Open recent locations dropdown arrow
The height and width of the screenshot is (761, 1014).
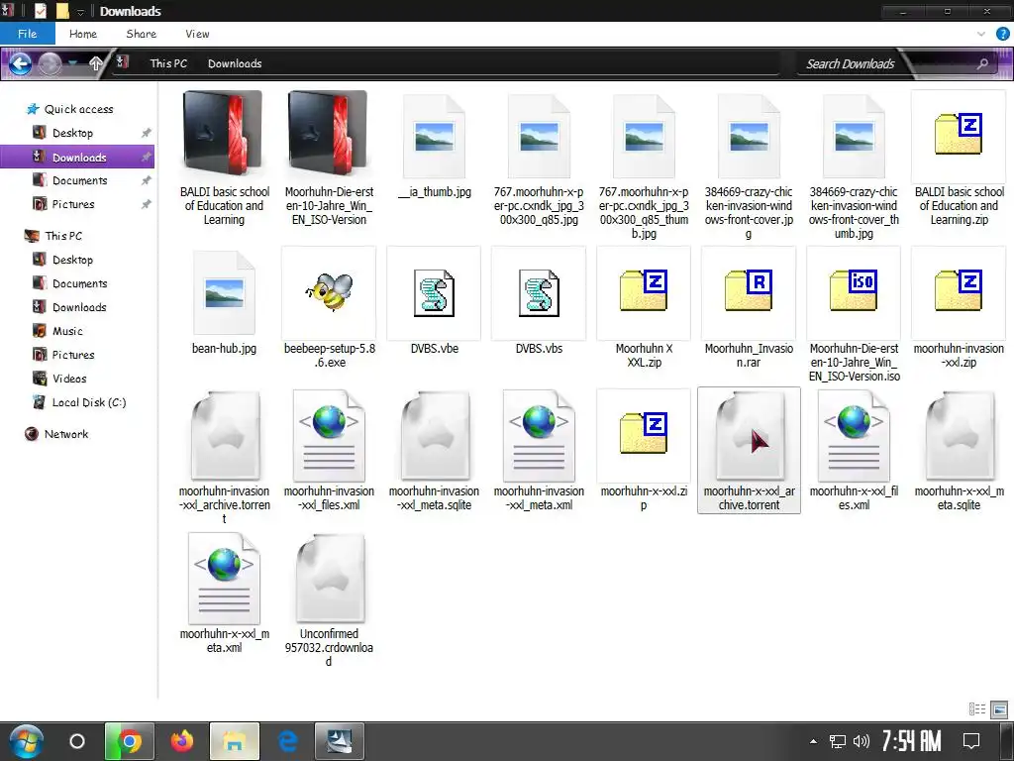[x=73, y=62]
